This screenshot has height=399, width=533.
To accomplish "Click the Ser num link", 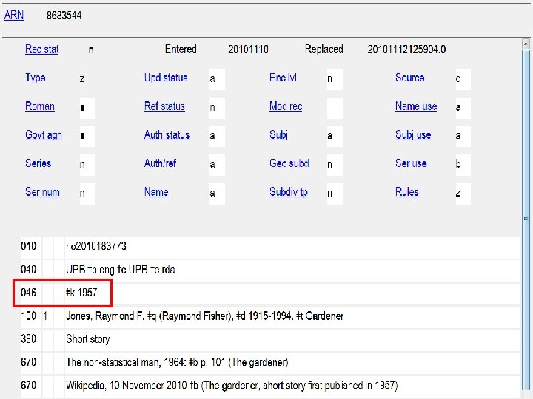I will click(42, 192).
